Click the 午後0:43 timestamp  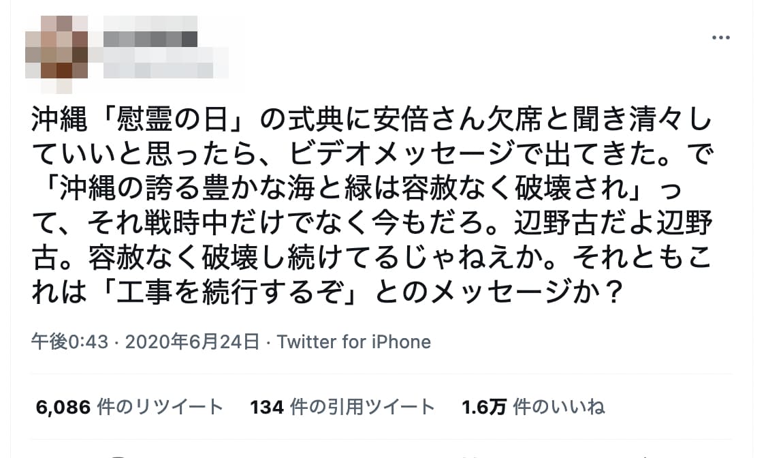click(69, 341)
